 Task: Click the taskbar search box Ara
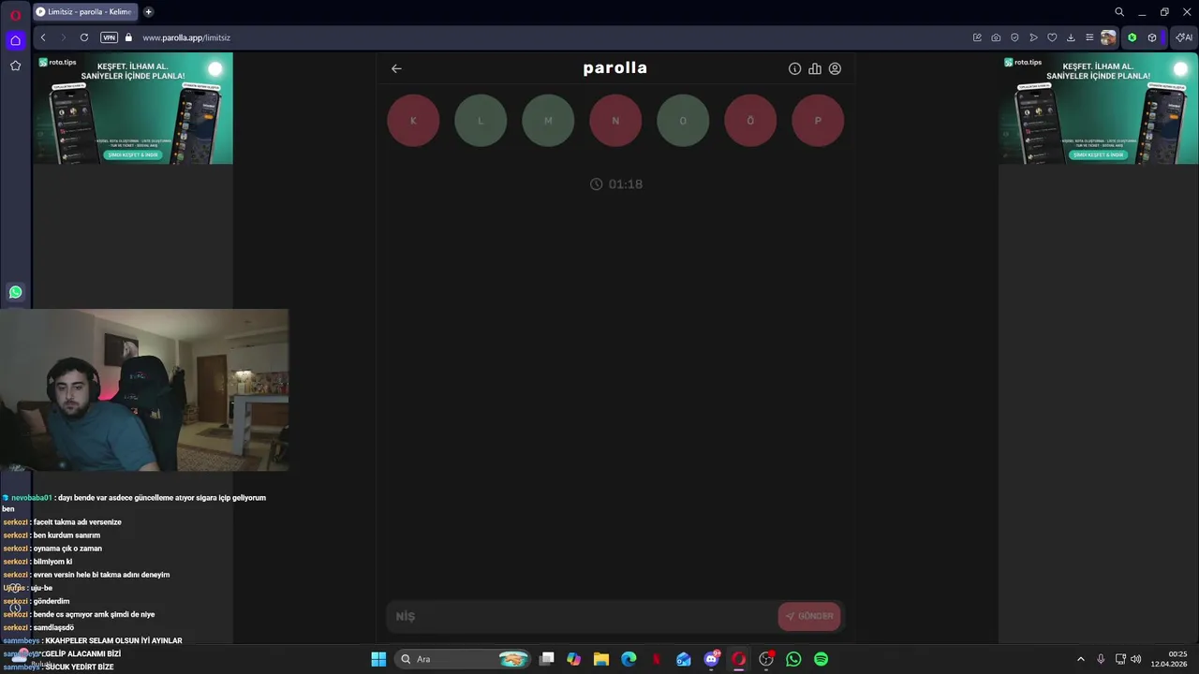(x=463, y=659)
